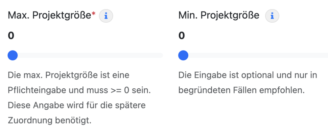Open the info tooltip for Max. Projektgröße

106,16
